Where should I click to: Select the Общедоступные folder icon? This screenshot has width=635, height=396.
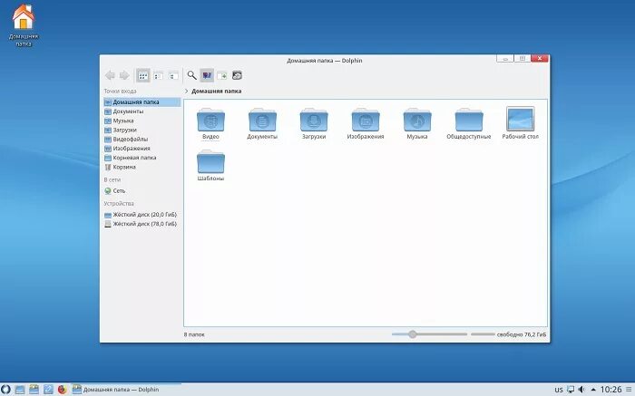(469, 121)
